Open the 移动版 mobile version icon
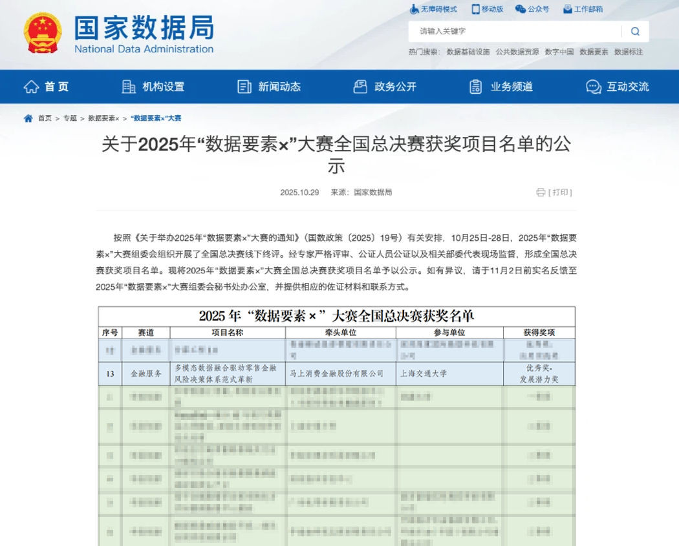Viewport: 679px width, 546px height. tap(477, 9)
